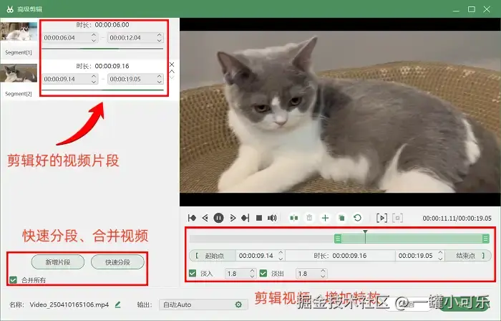The image size is (501, 321).
Task: Select the Segment[2] thumbnail
Action: (x=19, y=73)
